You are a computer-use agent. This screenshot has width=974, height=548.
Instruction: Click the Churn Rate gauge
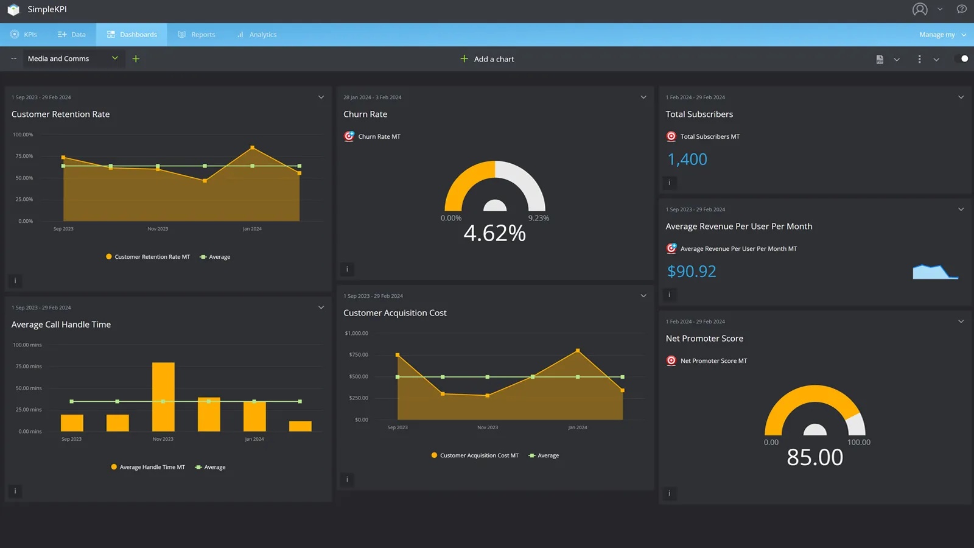pyautogui.click(x=495, y=186)
